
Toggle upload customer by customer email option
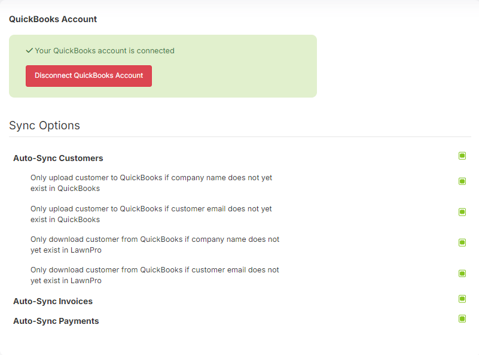coord(462,212)
